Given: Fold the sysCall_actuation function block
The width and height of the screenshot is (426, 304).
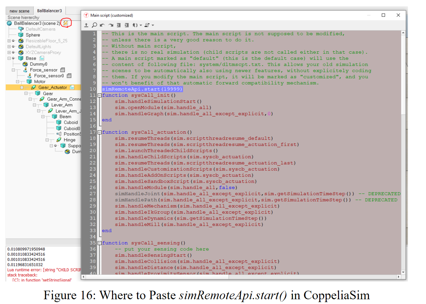Looking at the screenshot, I should tap(99, 132).
